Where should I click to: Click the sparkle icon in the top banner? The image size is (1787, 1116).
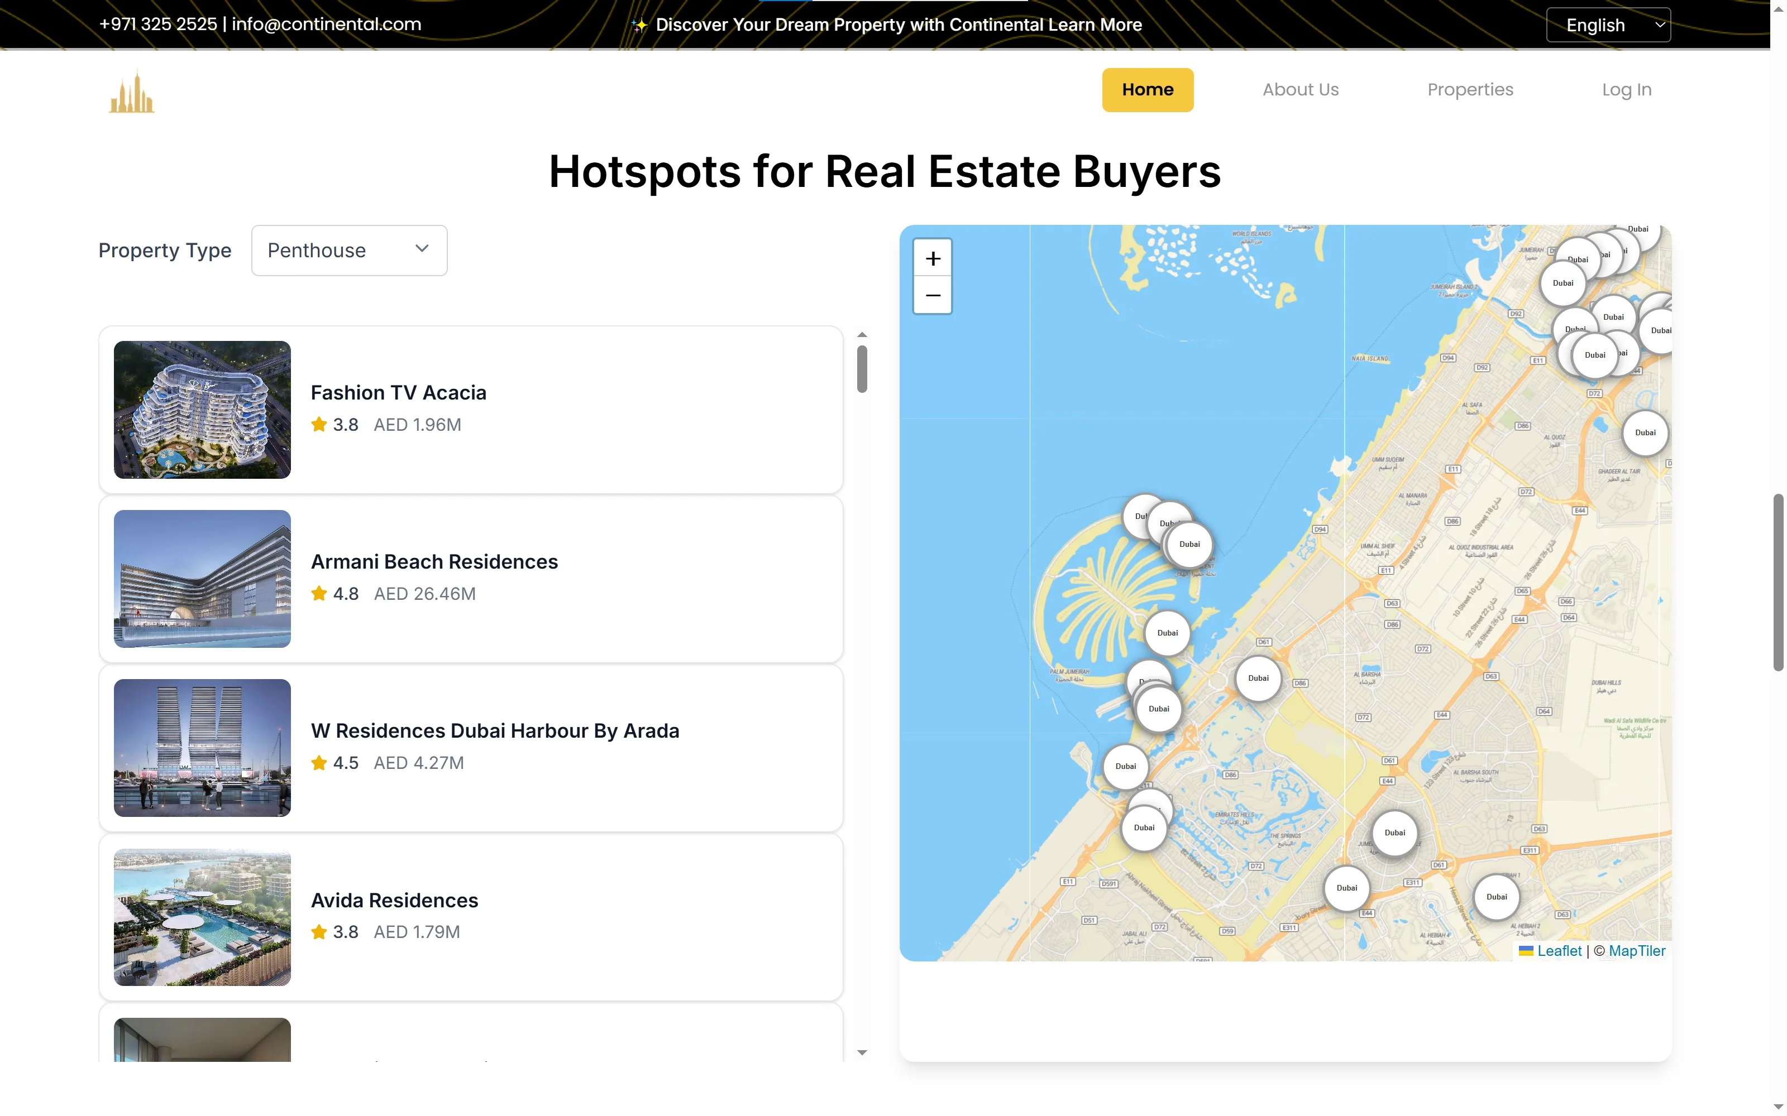639,25
